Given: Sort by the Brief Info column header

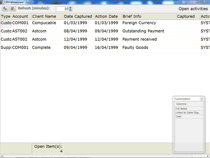Looking at the screenshot, I should pyautogui.click(x=149, y=16).
